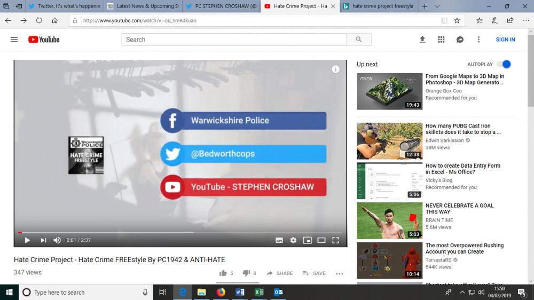This screenshot has height=300, width=534.
Task: Click the SIGN IN link
Action: 505,40
